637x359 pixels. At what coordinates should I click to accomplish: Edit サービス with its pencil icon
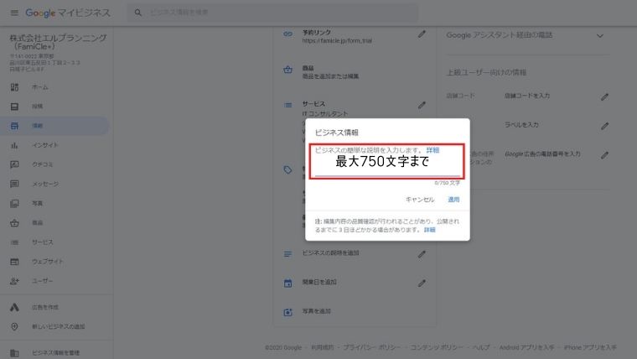(422, 106)
